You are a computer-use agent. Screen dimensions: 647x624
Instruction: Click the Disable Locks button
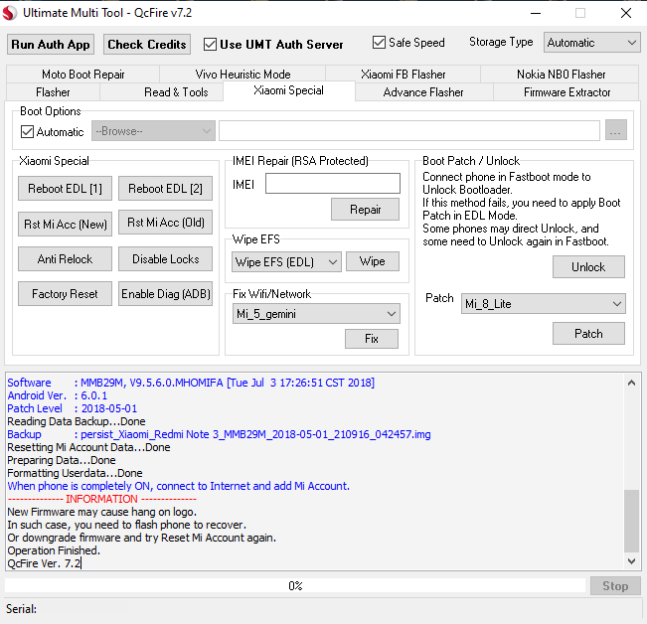pyautogui.click(x=165, y=259)
